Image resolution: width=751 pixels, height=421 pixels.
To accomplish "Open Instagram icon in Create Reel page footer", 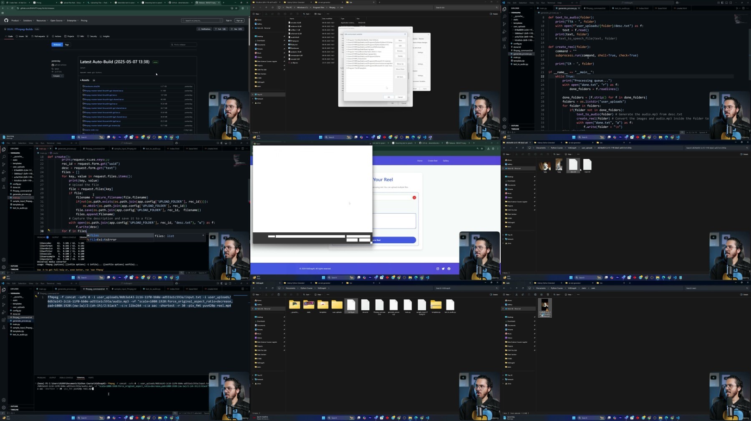I will pos(438,269).
